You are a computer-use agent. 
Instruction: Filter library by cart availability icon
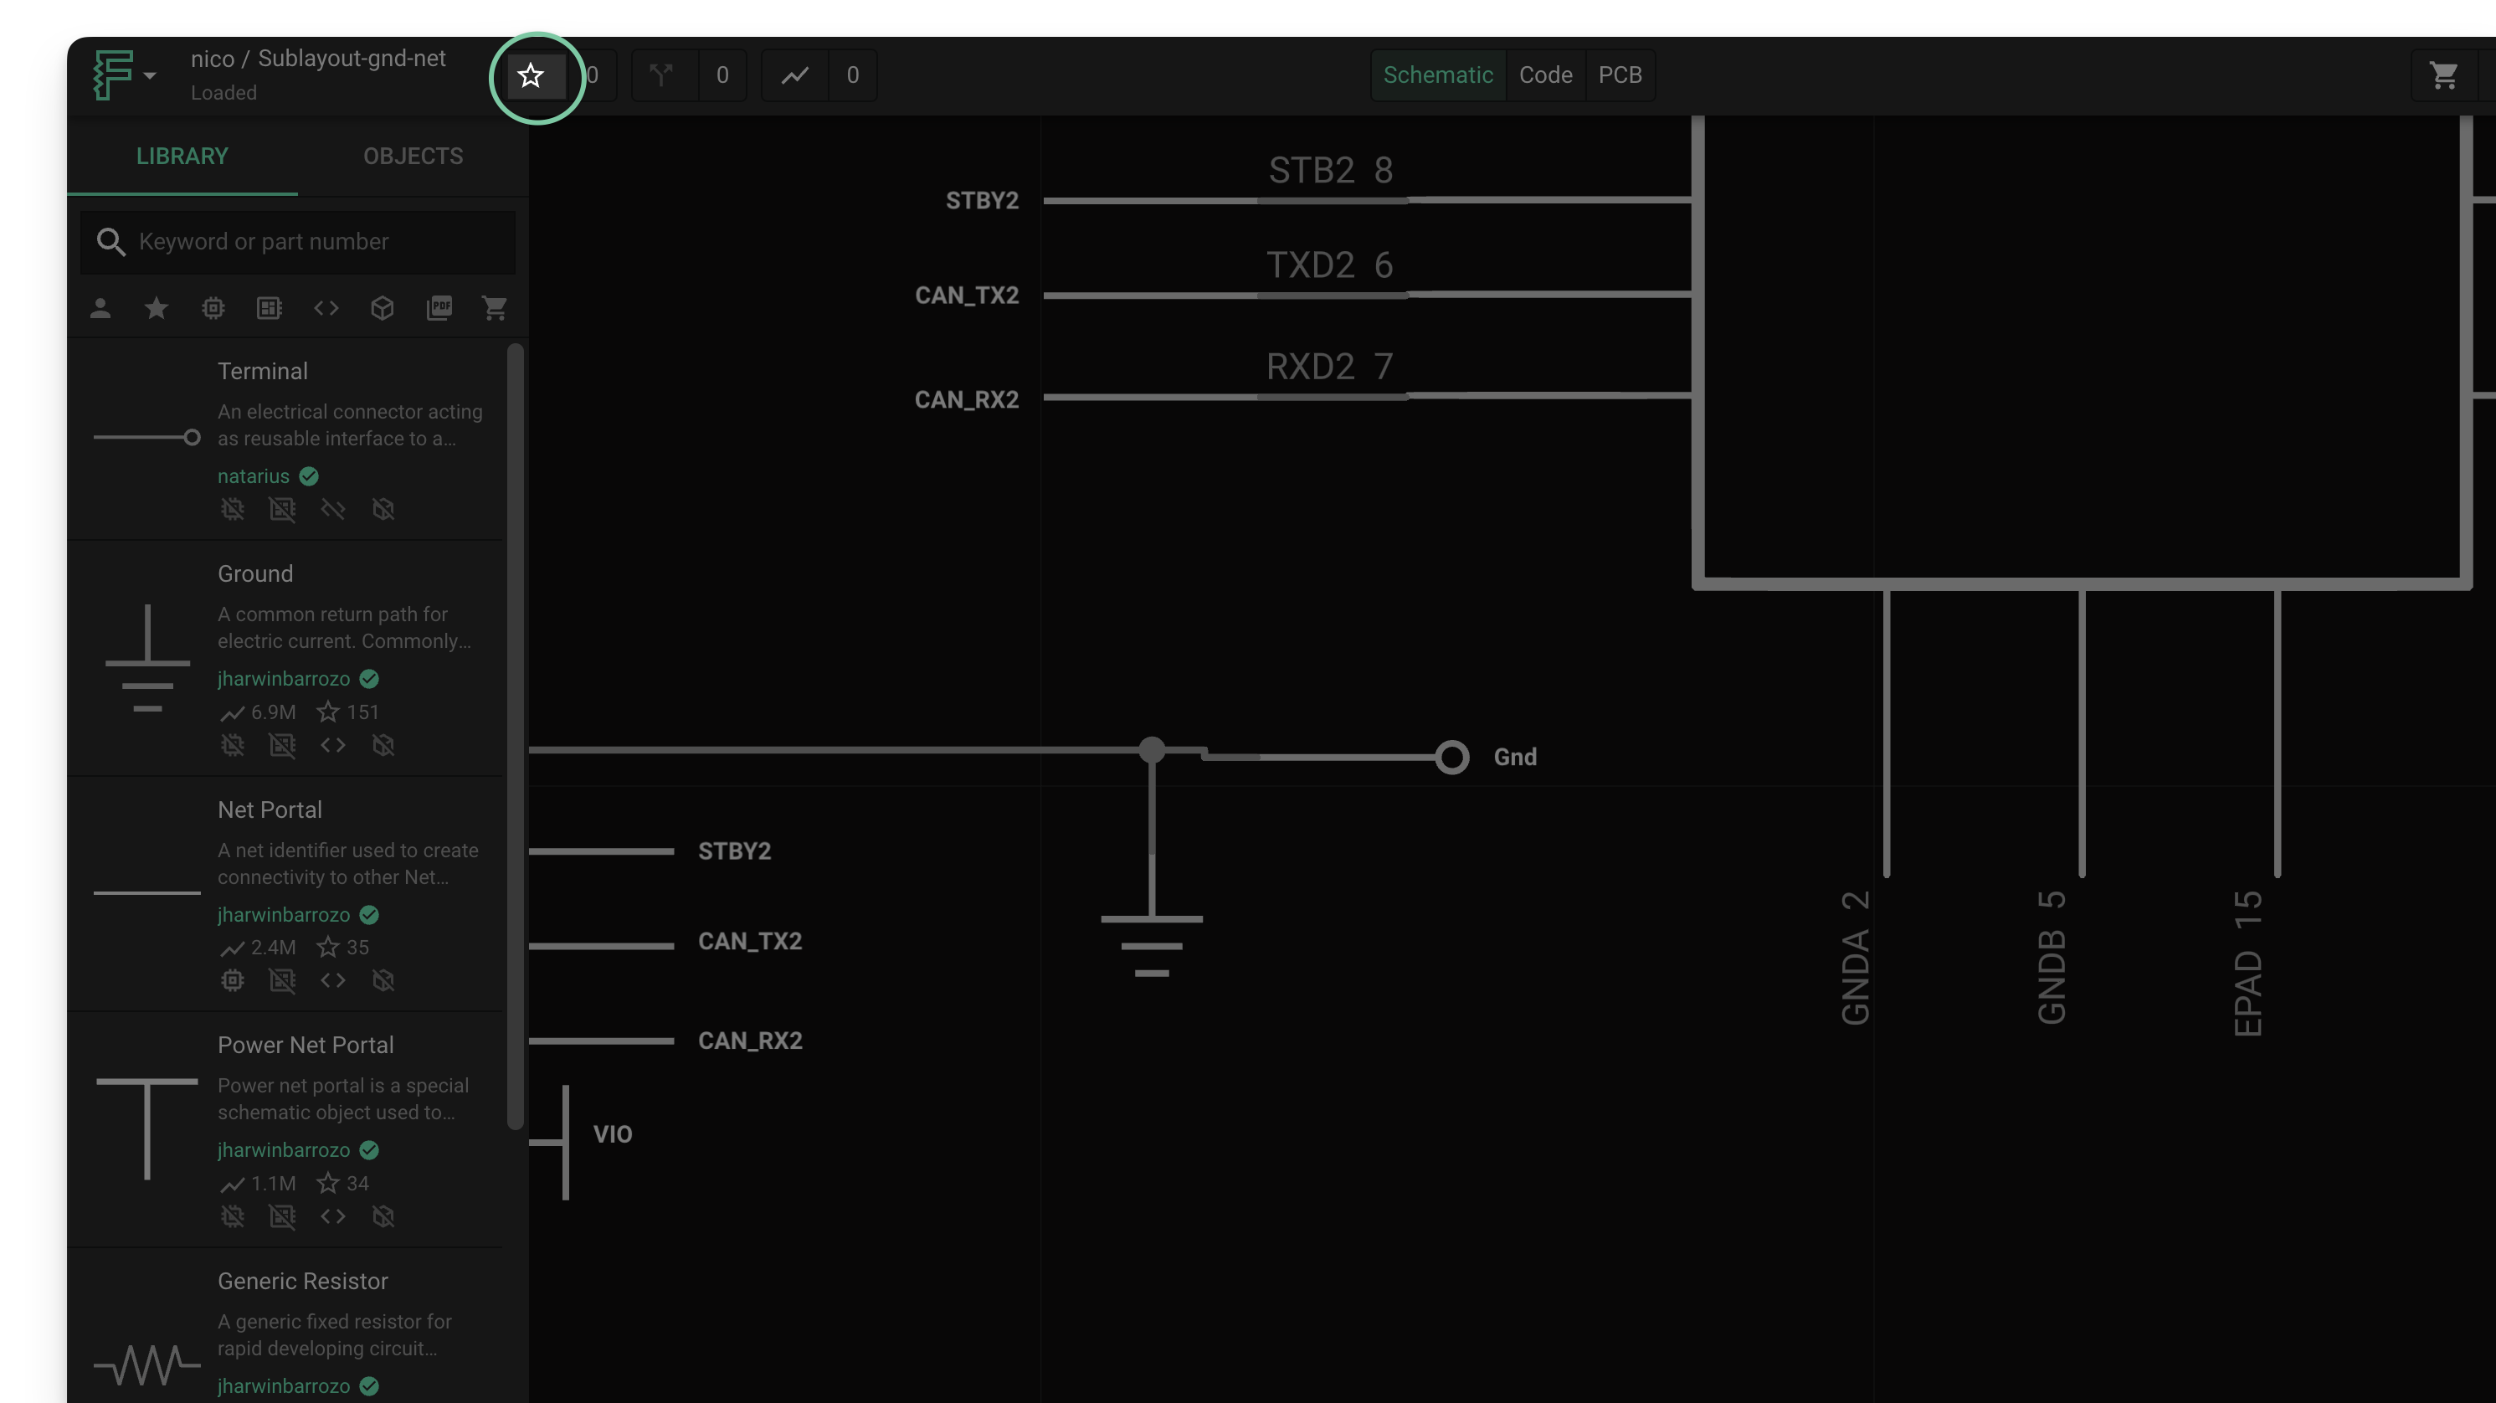coord(496,308)
